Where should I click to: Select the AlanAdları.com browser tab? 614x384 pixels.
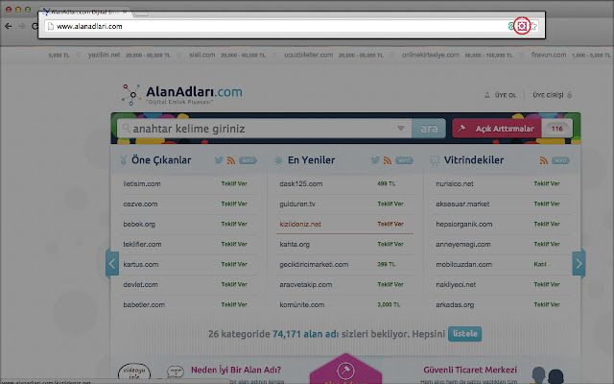[x=84, y=12]
